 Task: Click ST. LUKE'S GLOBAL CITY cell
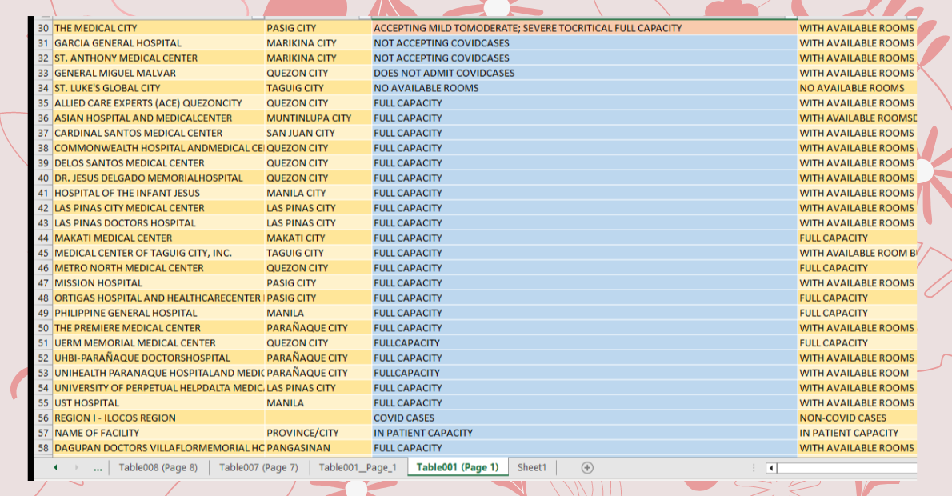(158, 88)
